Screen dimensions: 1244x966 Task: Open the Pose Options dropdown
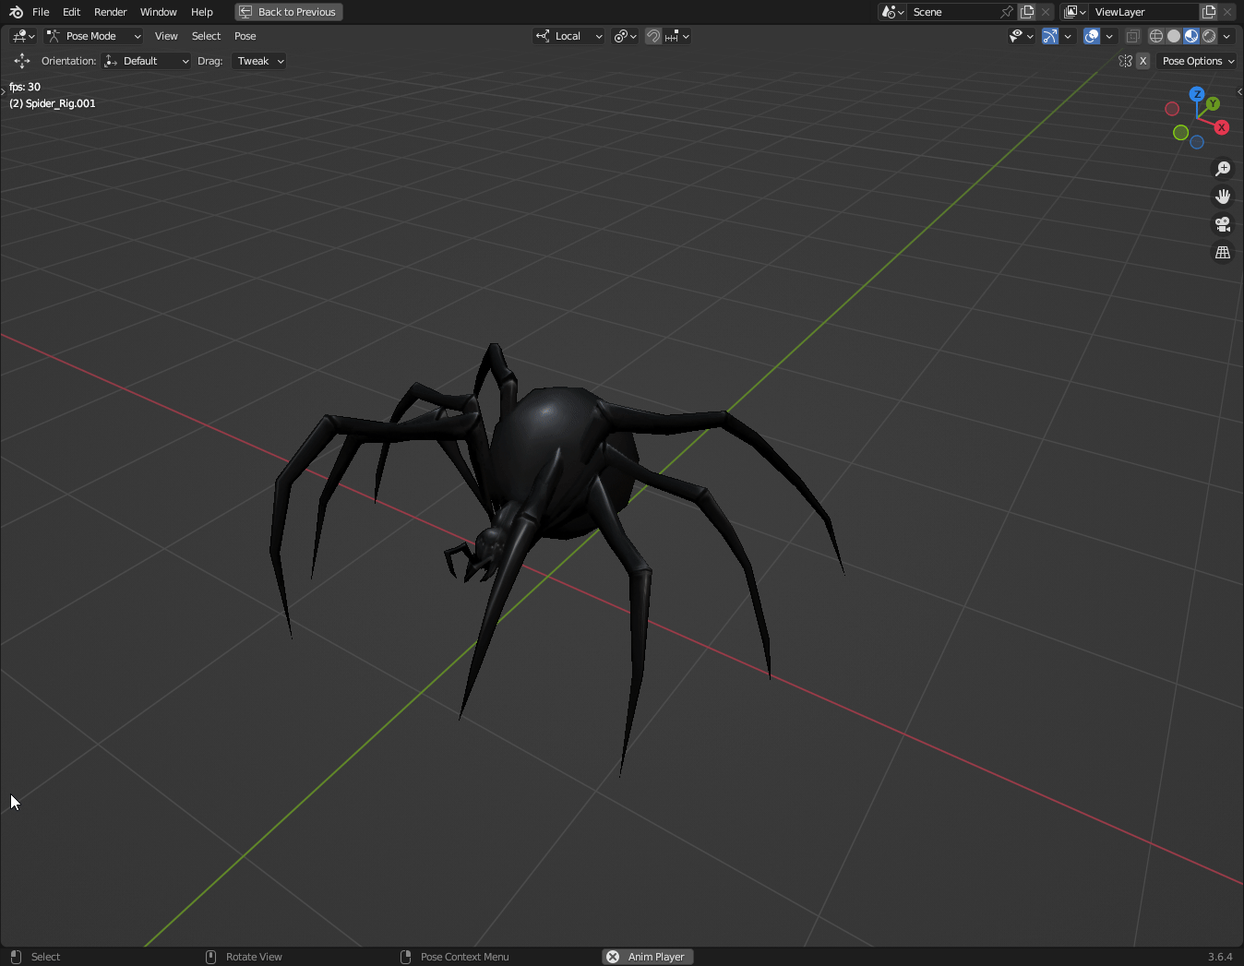[x=1198, y=61]
